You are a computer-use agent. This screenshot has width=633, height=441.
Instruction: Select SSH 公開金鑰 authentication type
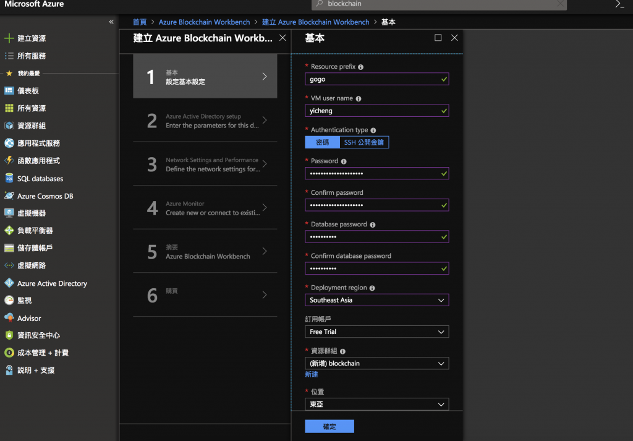[x=363, y=142]
